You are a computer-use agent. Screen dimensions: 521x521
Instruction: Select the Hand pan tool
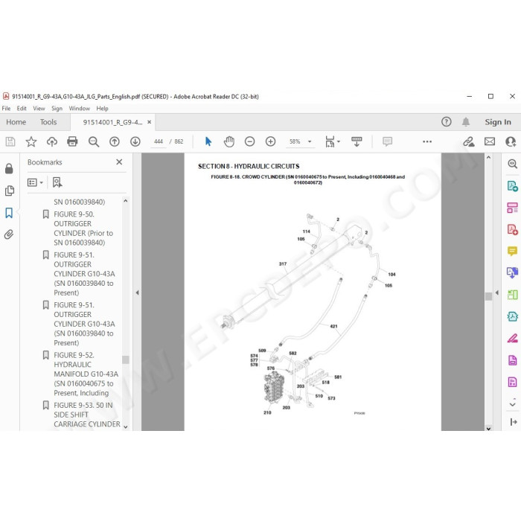pyautogui.click(x=228, y=141)
